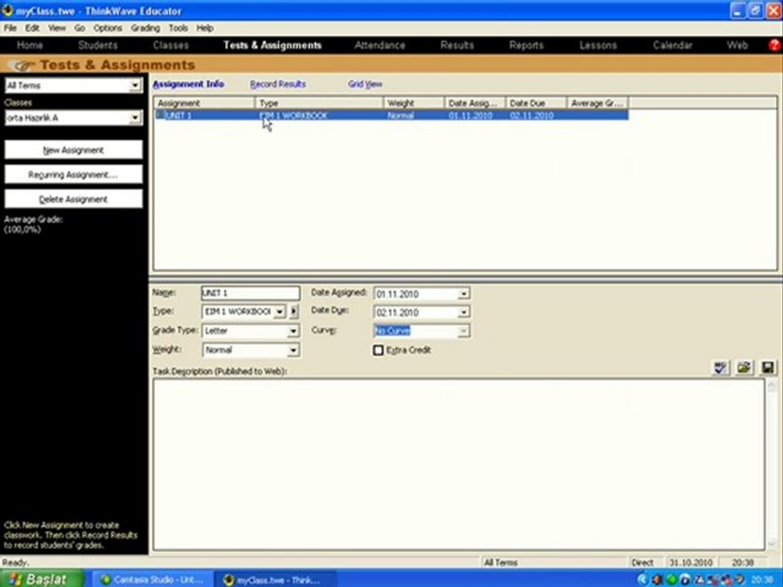Open the Date Assigned date picker
Screen dimensions: 783x587
[x=463, y=293]
